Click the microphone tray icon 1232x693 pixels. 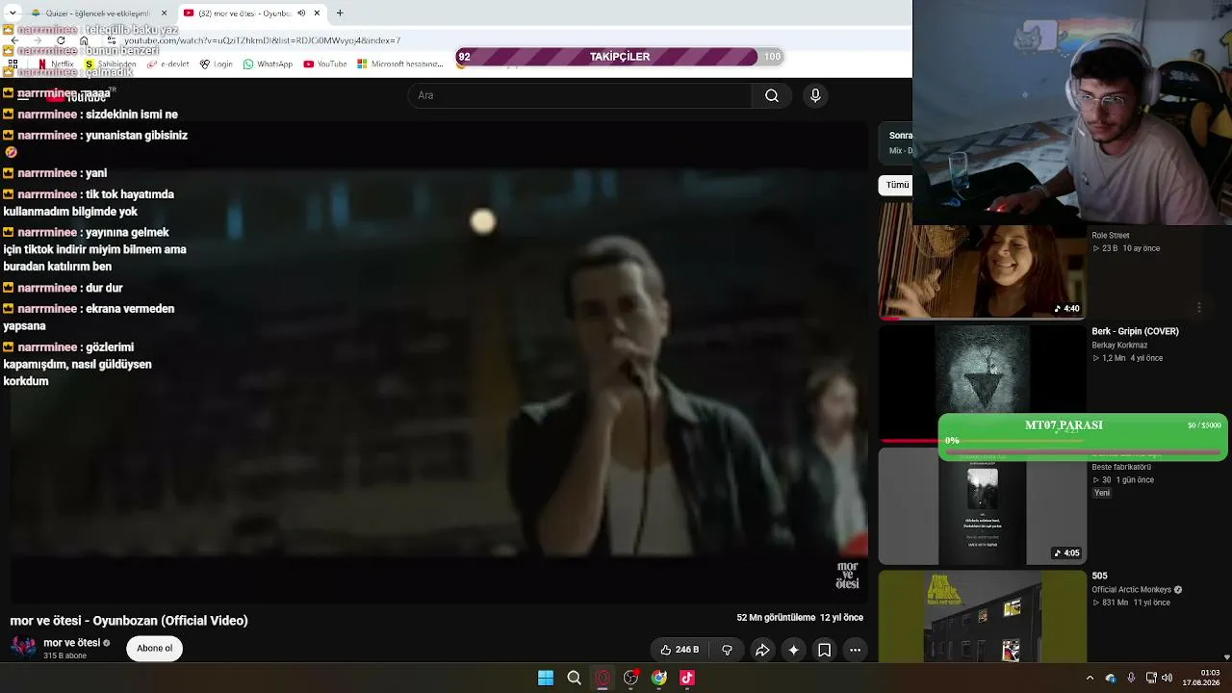[x=1131, y=678]
